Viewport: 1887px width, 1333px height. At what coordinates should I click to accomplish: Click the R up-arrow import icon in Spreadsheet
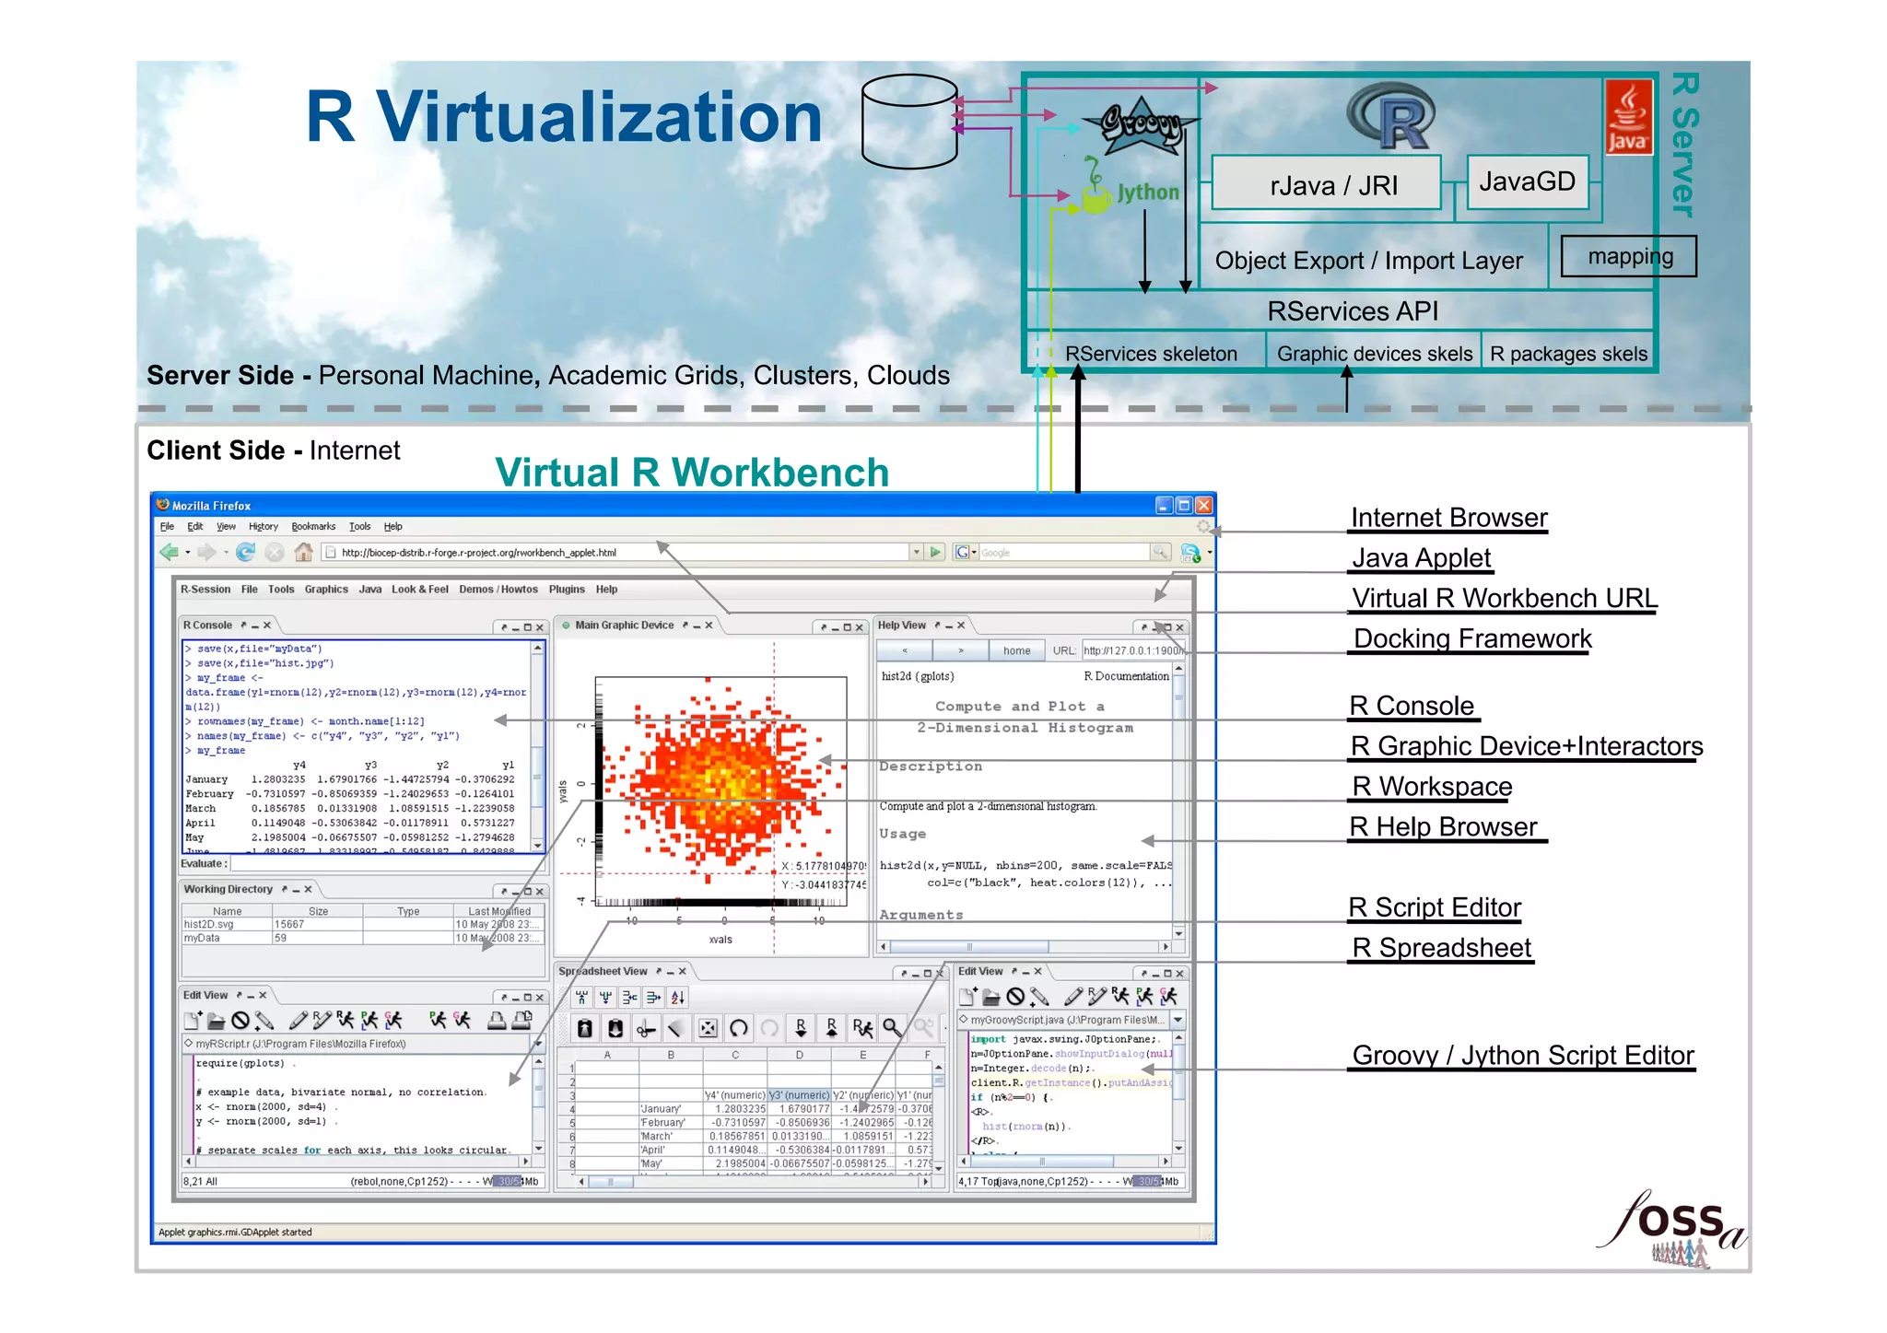tap(832, 1028)
